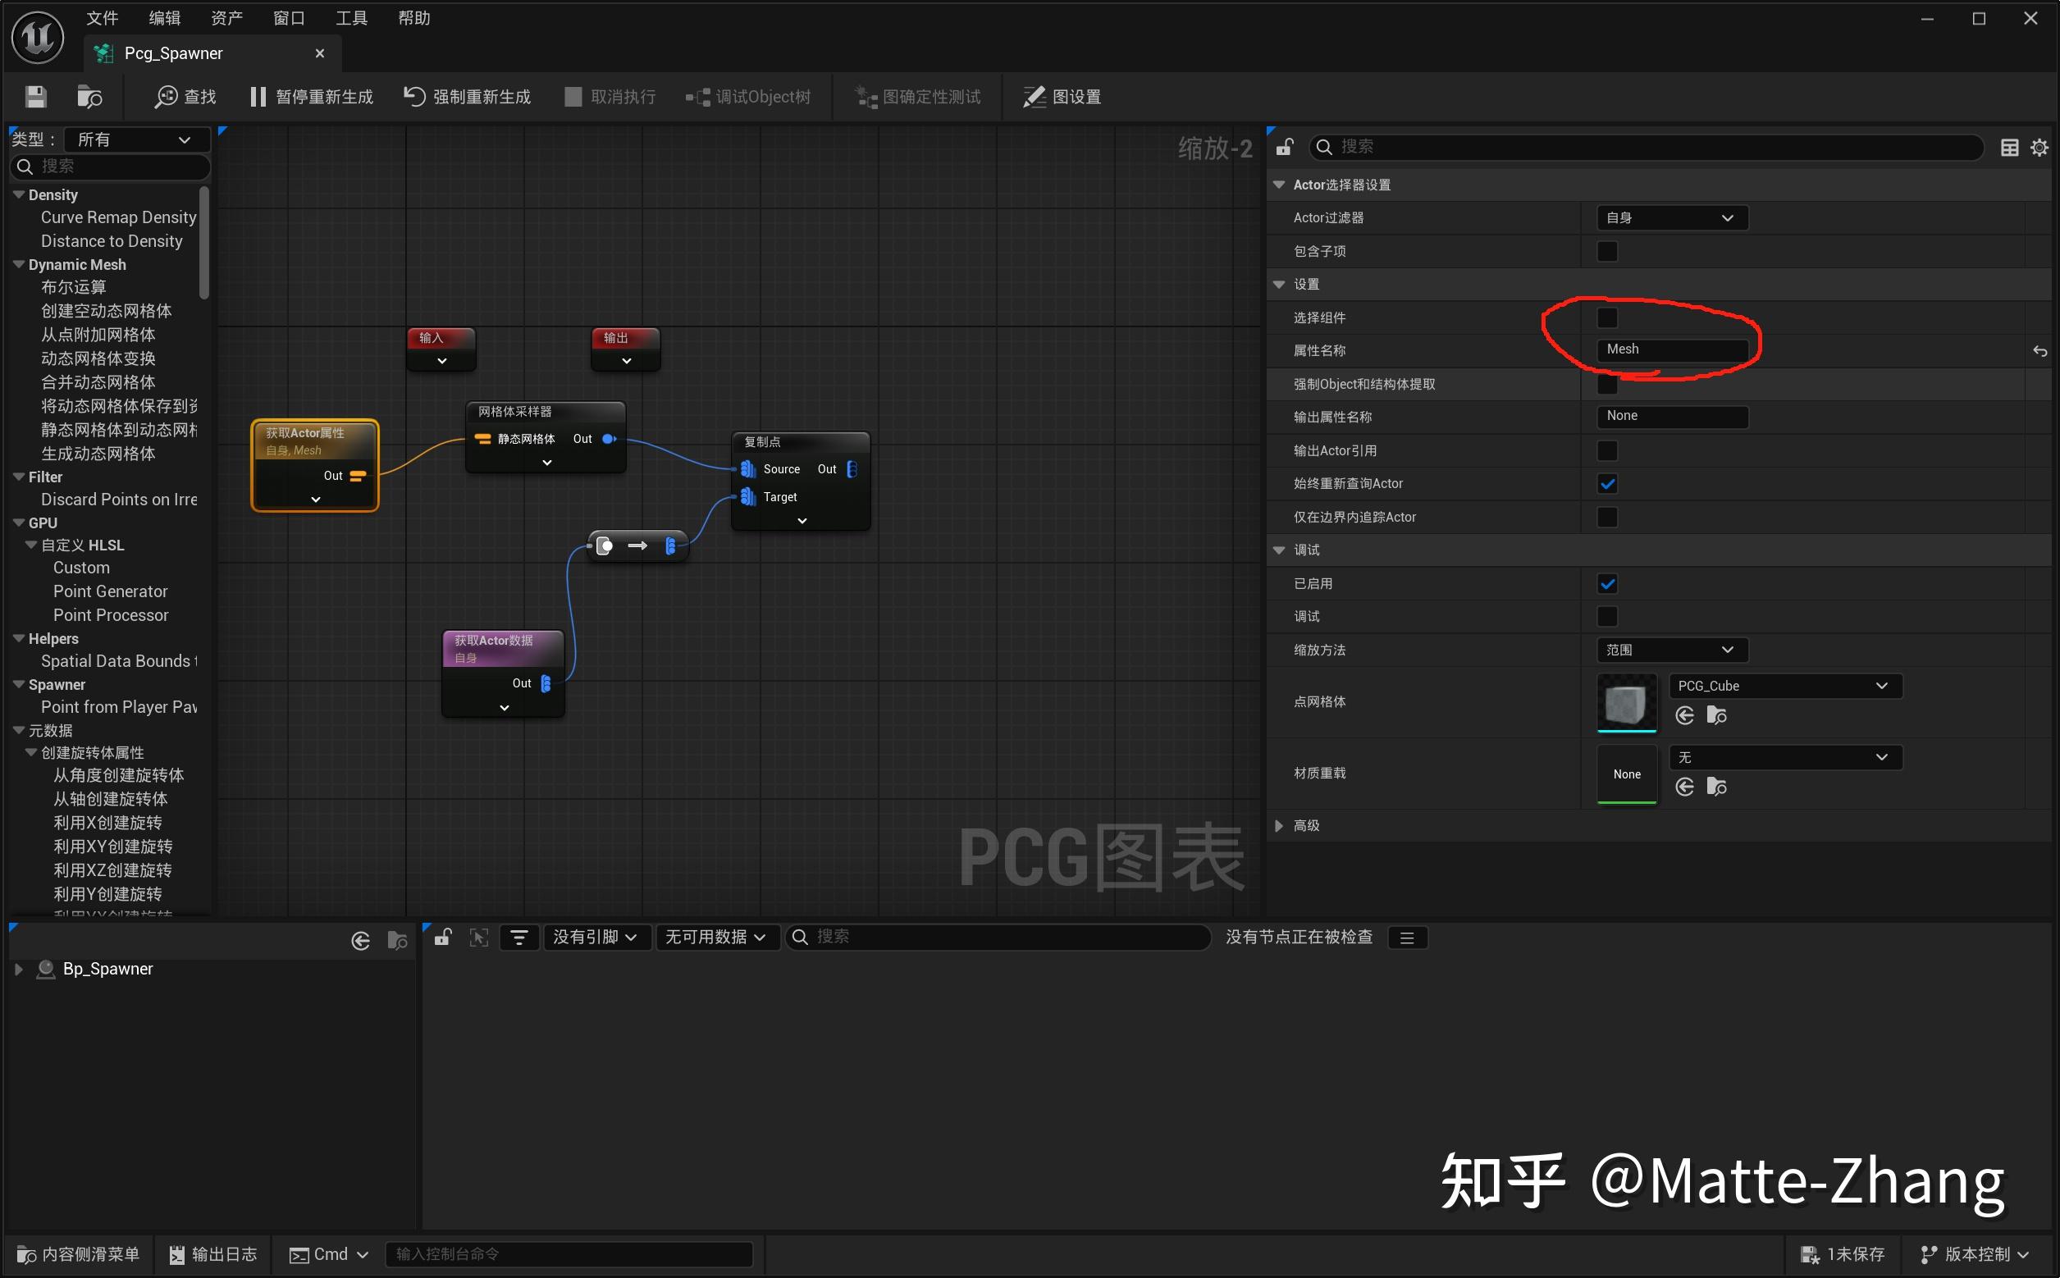Click the save asset floppy disk icon
The height and width of the screenshot is (1278, 2060).
pos(35,96)
